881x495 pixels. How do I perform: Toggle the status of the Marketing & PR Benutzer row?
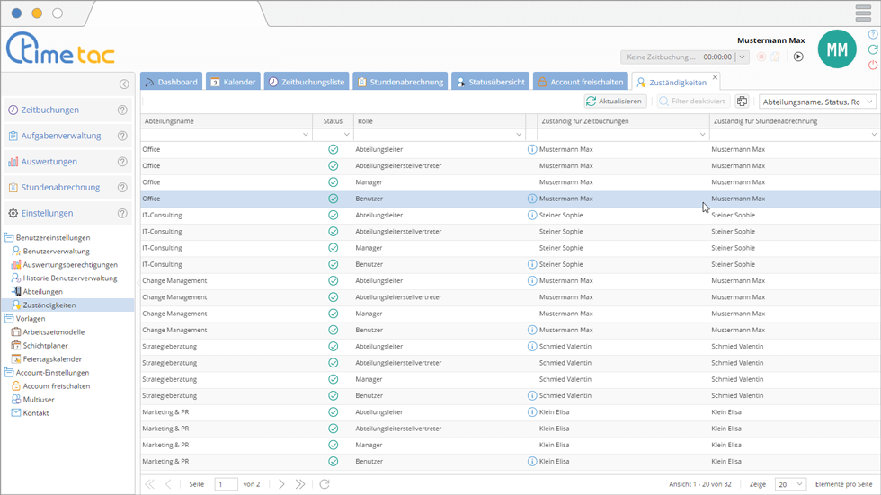(334, 461)
